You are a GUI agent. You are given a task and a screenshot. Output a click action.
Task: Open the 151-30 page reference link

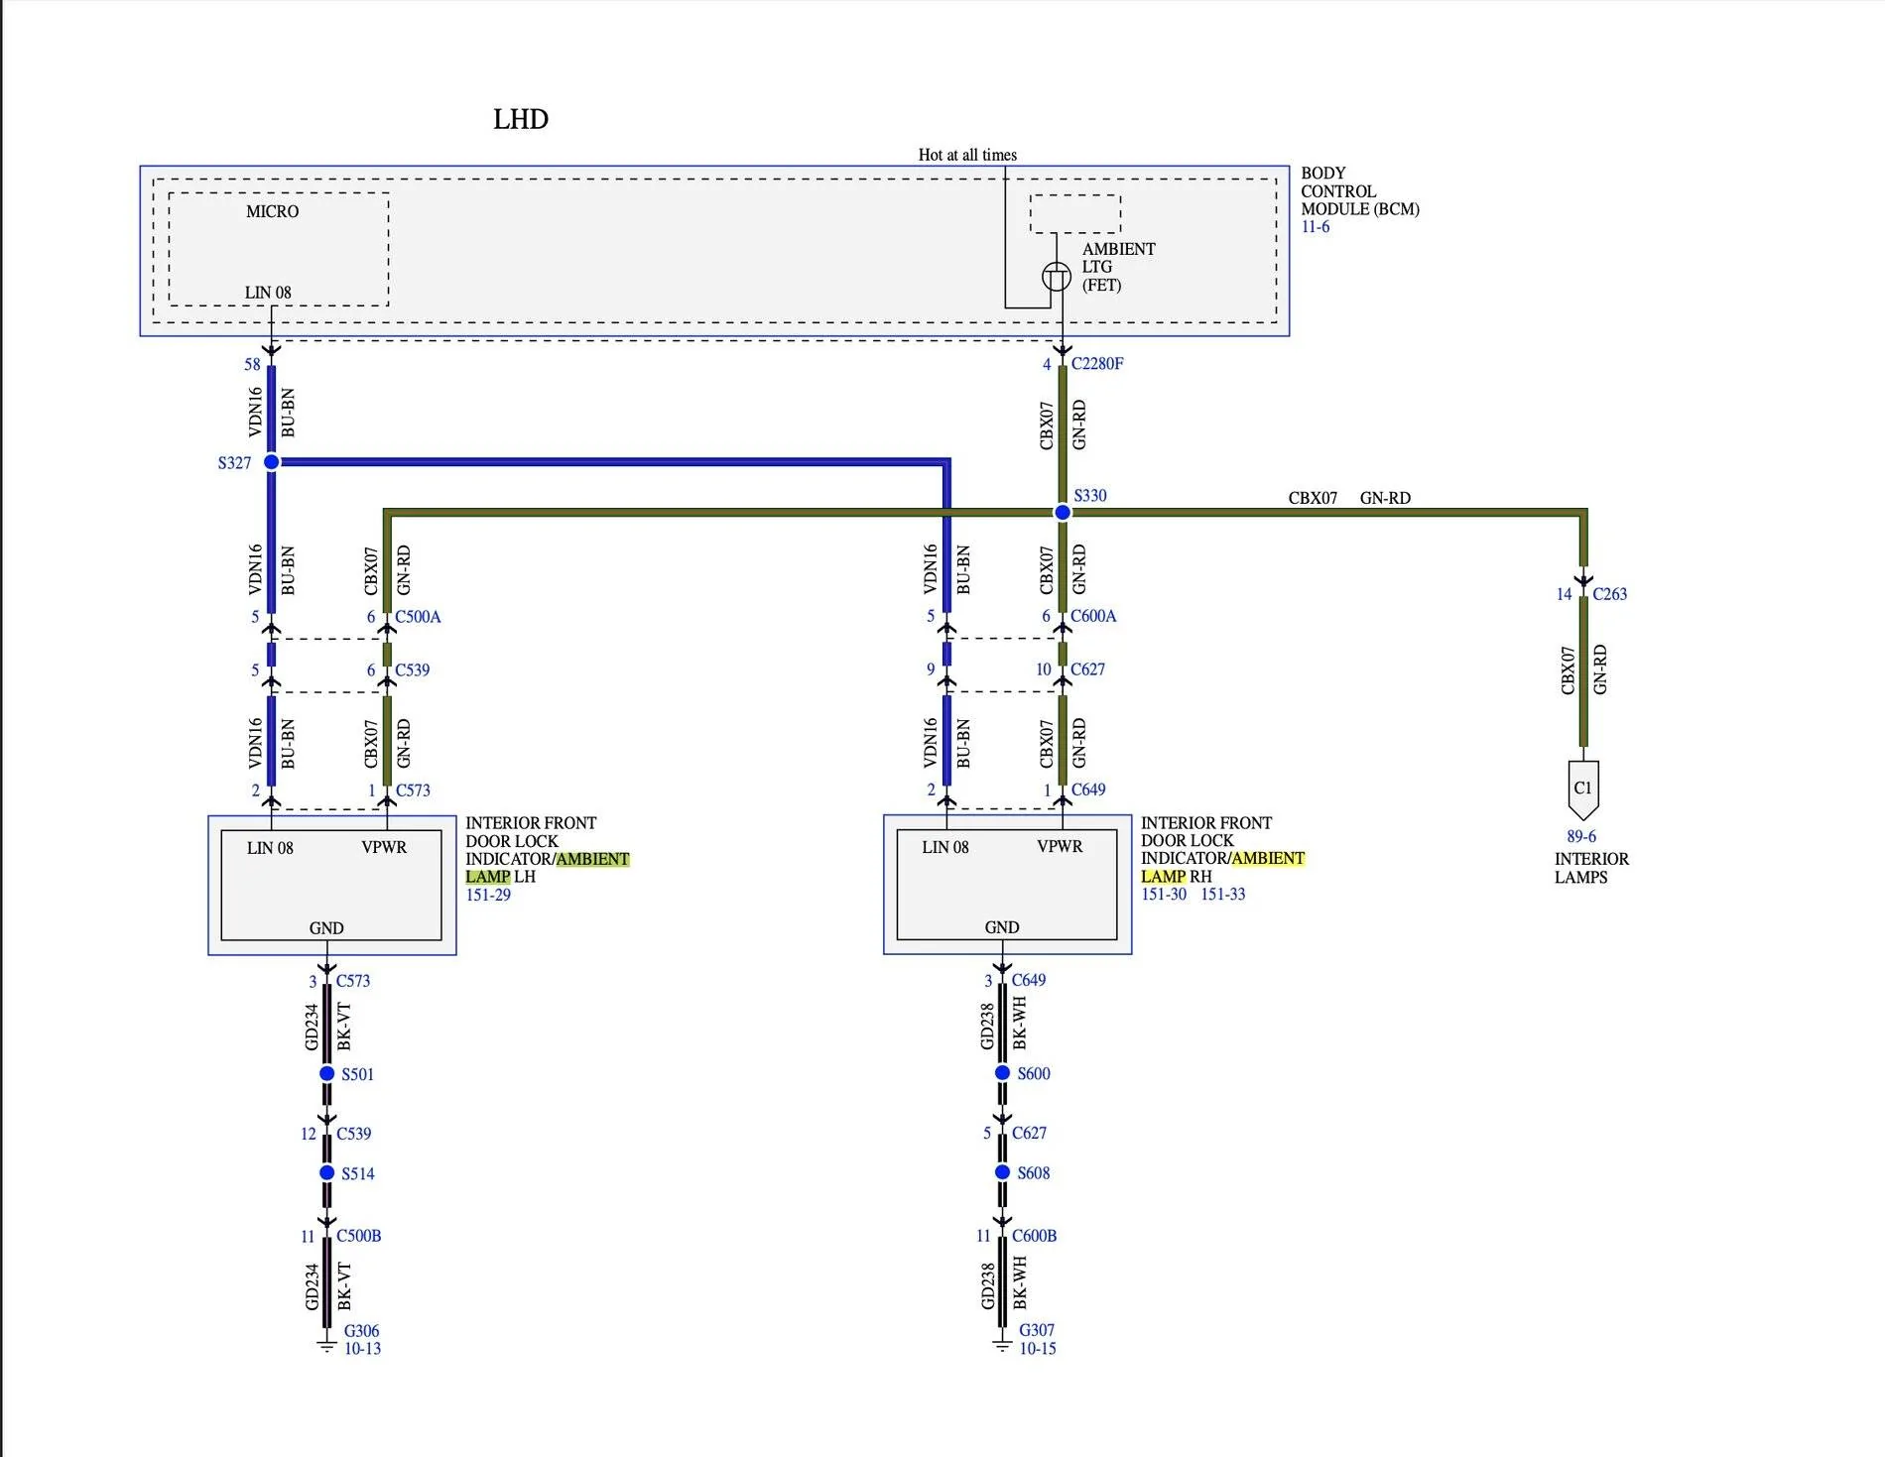(1164, 894)
